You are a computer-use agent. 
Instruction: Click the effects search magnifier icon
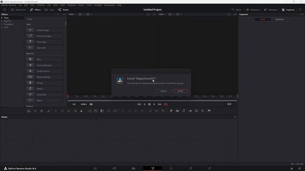pos(58,14)
